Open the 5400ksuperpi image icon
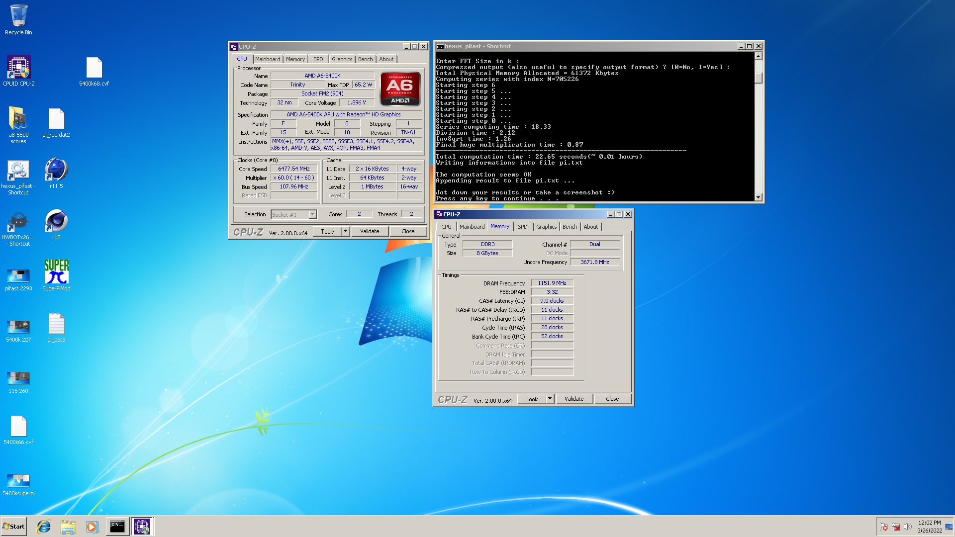The image size is (955, 537). 18,484
